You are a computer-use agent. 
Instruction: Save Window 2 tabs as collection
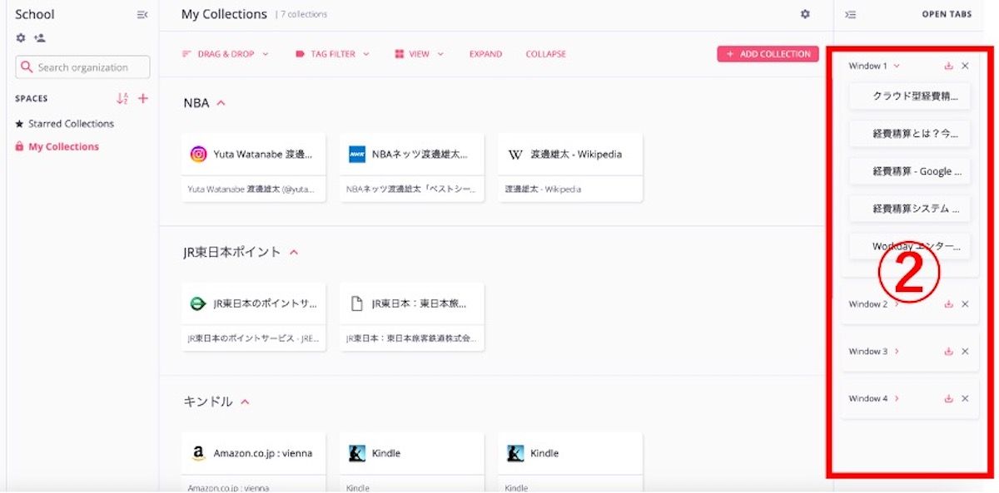[x=948, y=304]
